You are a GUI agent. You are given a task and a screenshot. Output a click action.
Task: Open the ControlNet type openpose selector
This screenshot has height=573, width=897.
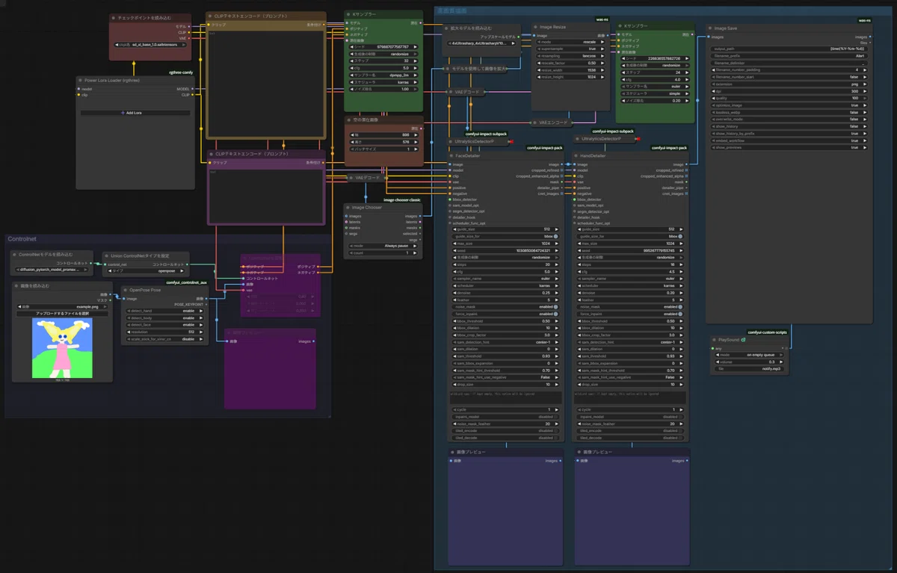click(x=145, y=271)
